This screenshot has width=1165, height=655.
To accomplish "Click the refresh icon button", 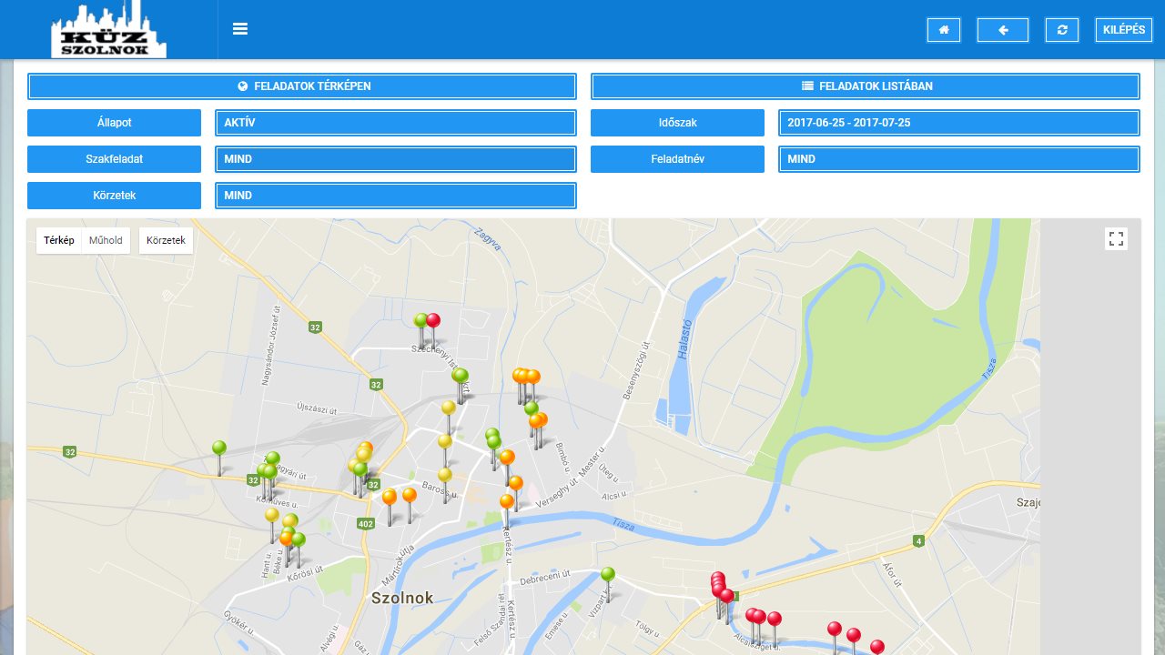I will pyautogui.click(x=1061, y=30).
